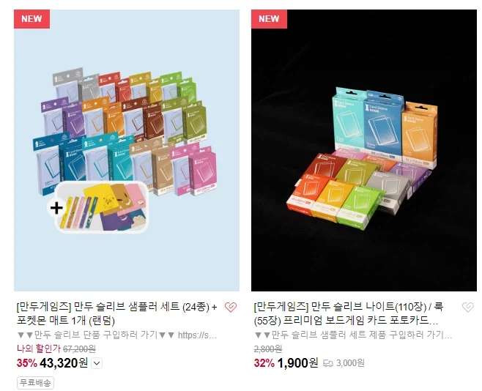Image resolution: width=482 pixels, height=391 pixels.
Task: Expand the chevron next to 43,320원 price
Action: (x=97, y=363)
